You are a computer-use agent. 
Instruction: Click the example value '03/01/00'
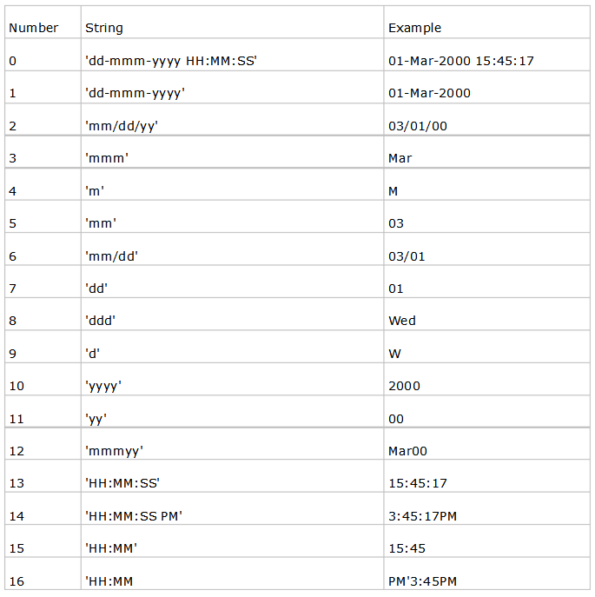click(x=418, y=126)
